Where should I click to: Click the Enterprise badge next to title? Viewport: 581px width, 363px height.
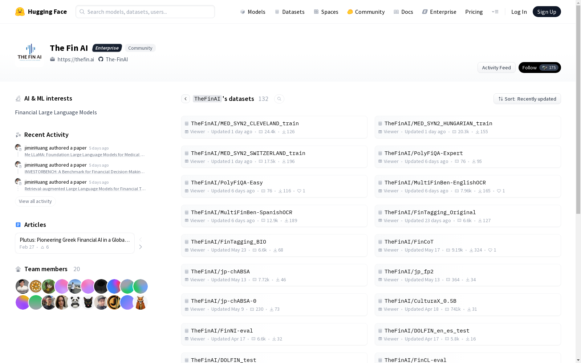tap(107, 48)
